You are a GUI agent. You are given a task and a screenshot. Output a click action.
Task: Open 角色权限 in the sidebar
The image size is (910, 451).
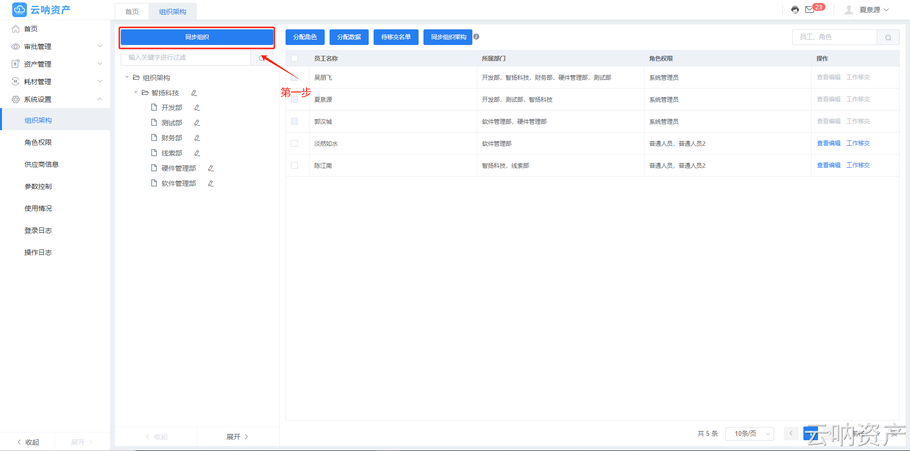[x=38, y=142]
